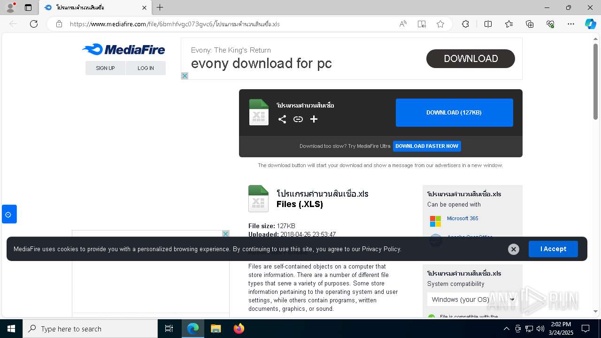Click the 'File size: 127KB' text
This screenshot has height=338, width=601.
click(x=272, y=226)
